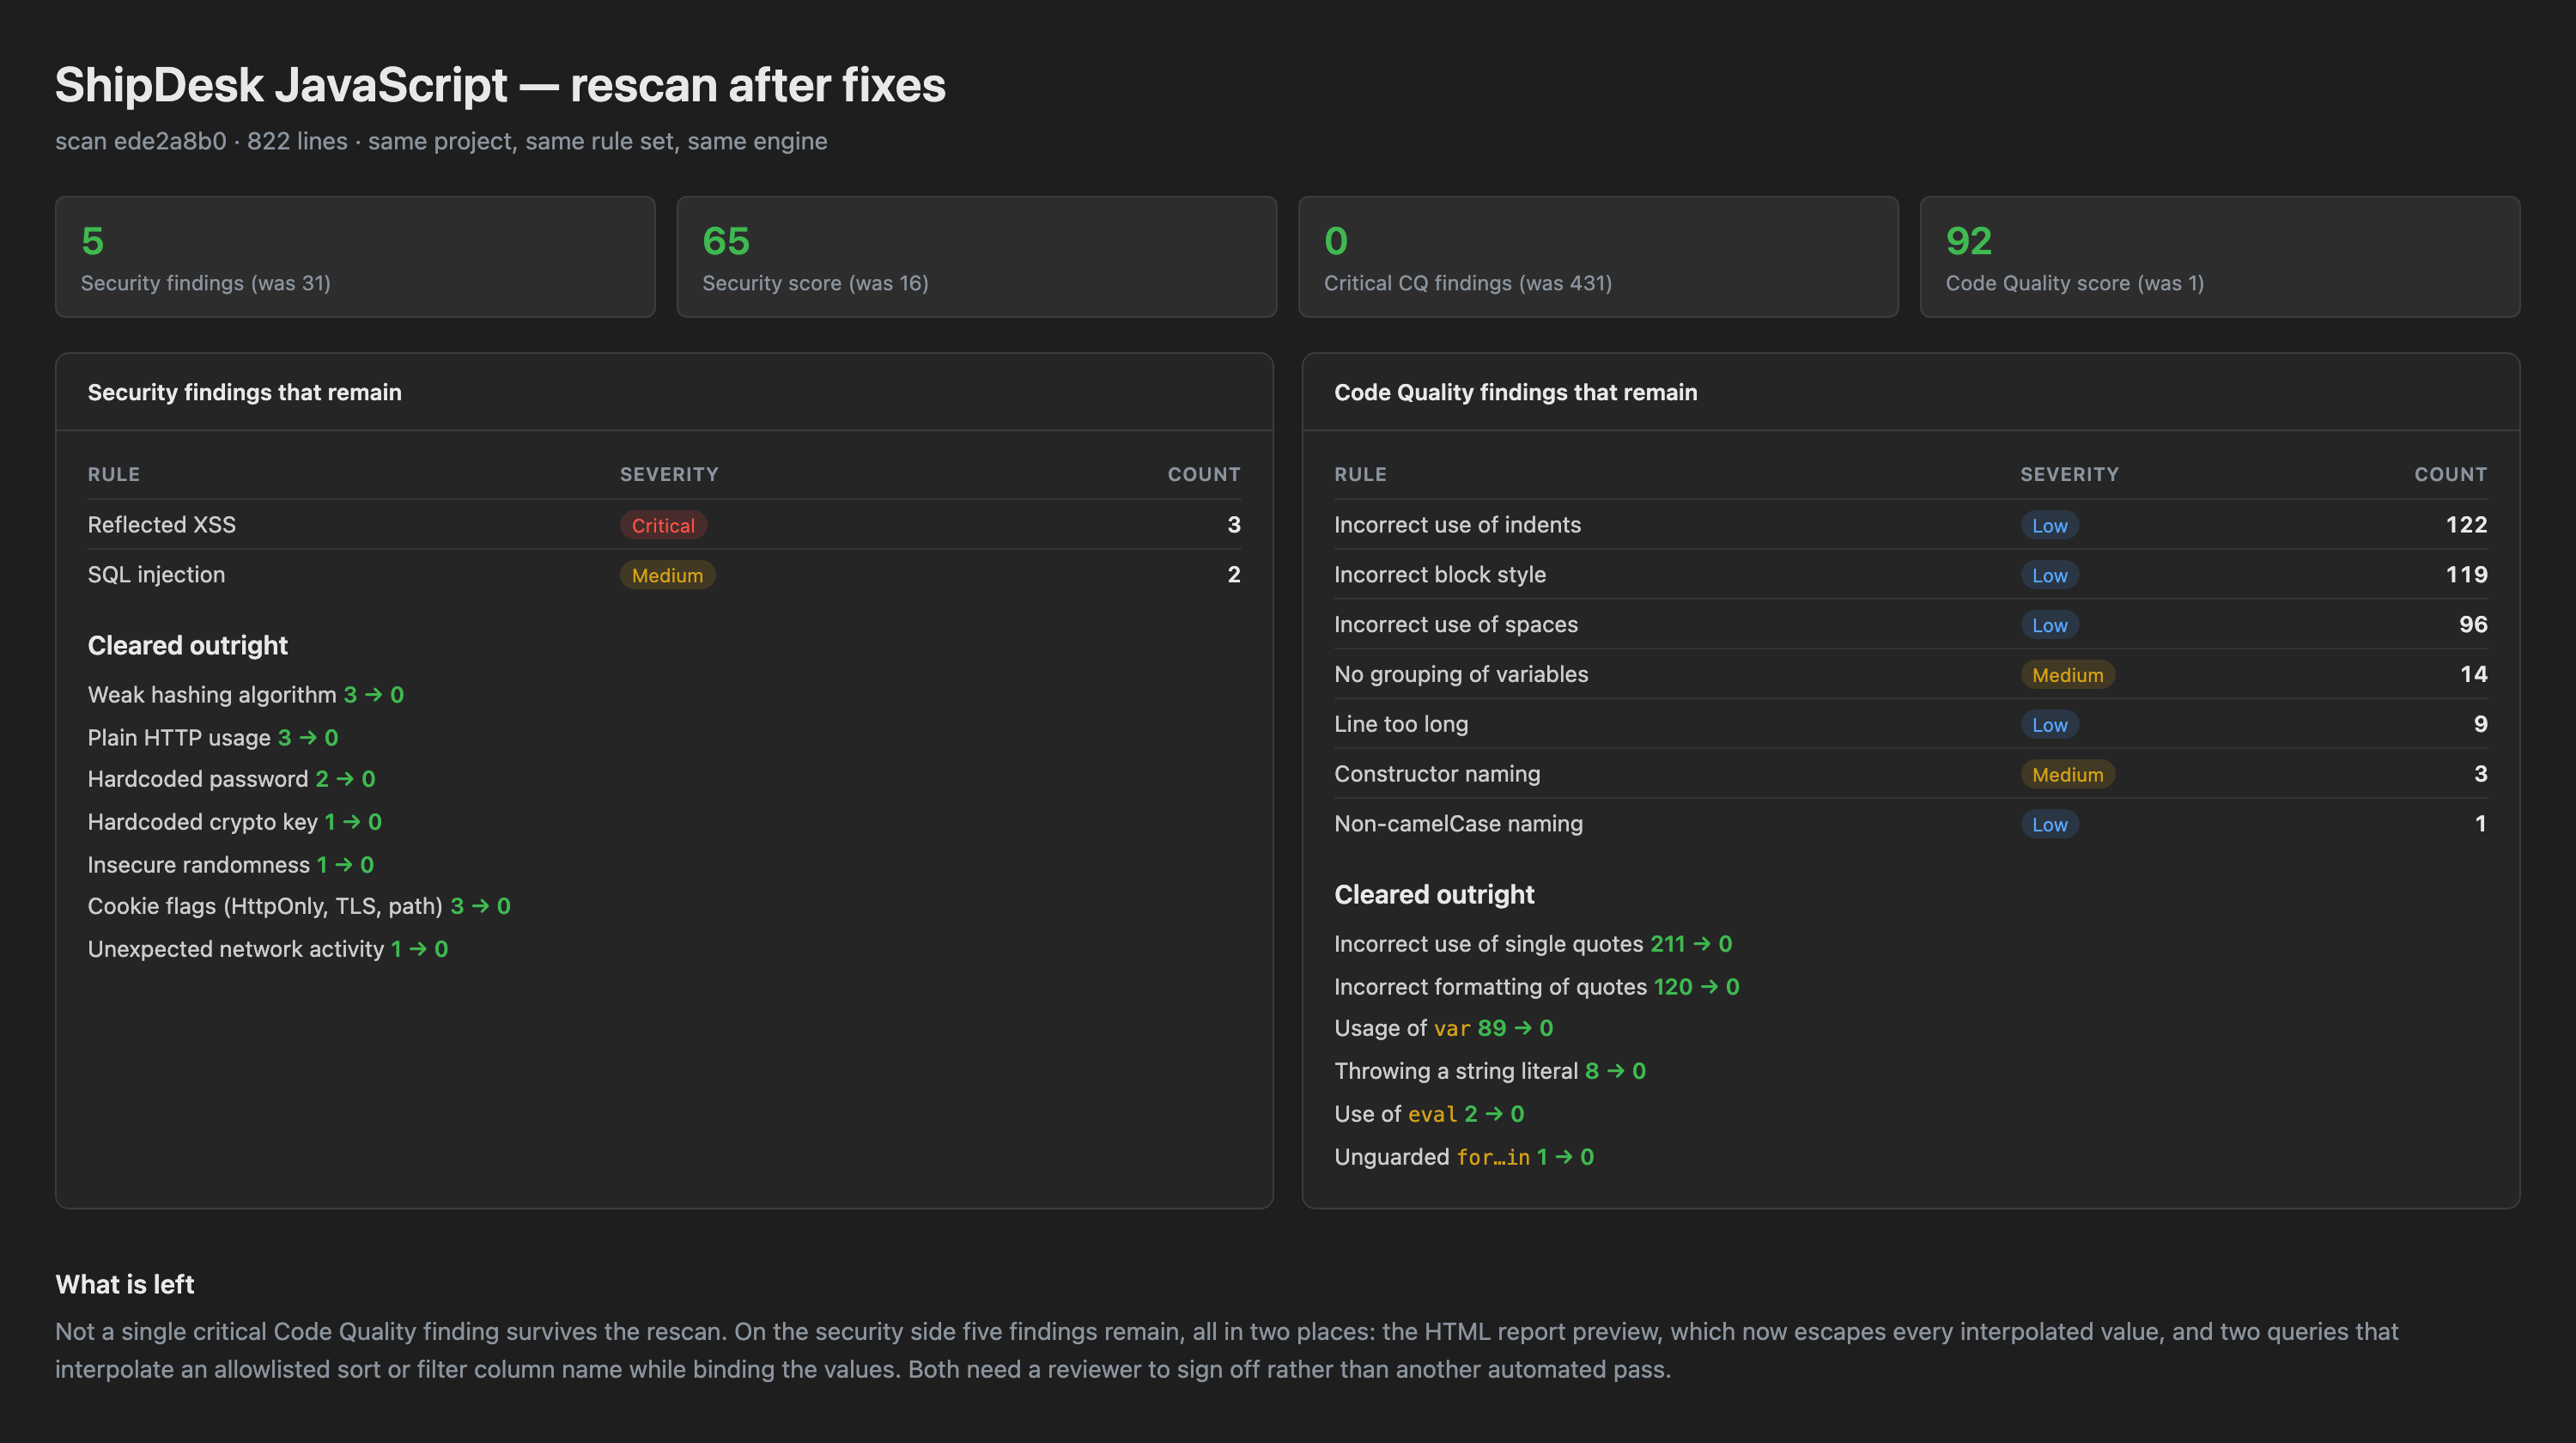Click 'Code Quality findings that remain' panel title

pyautogui.click(x=1516, y=392)
